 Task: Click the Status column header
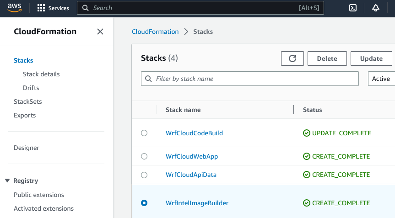[x=312, y=110]
